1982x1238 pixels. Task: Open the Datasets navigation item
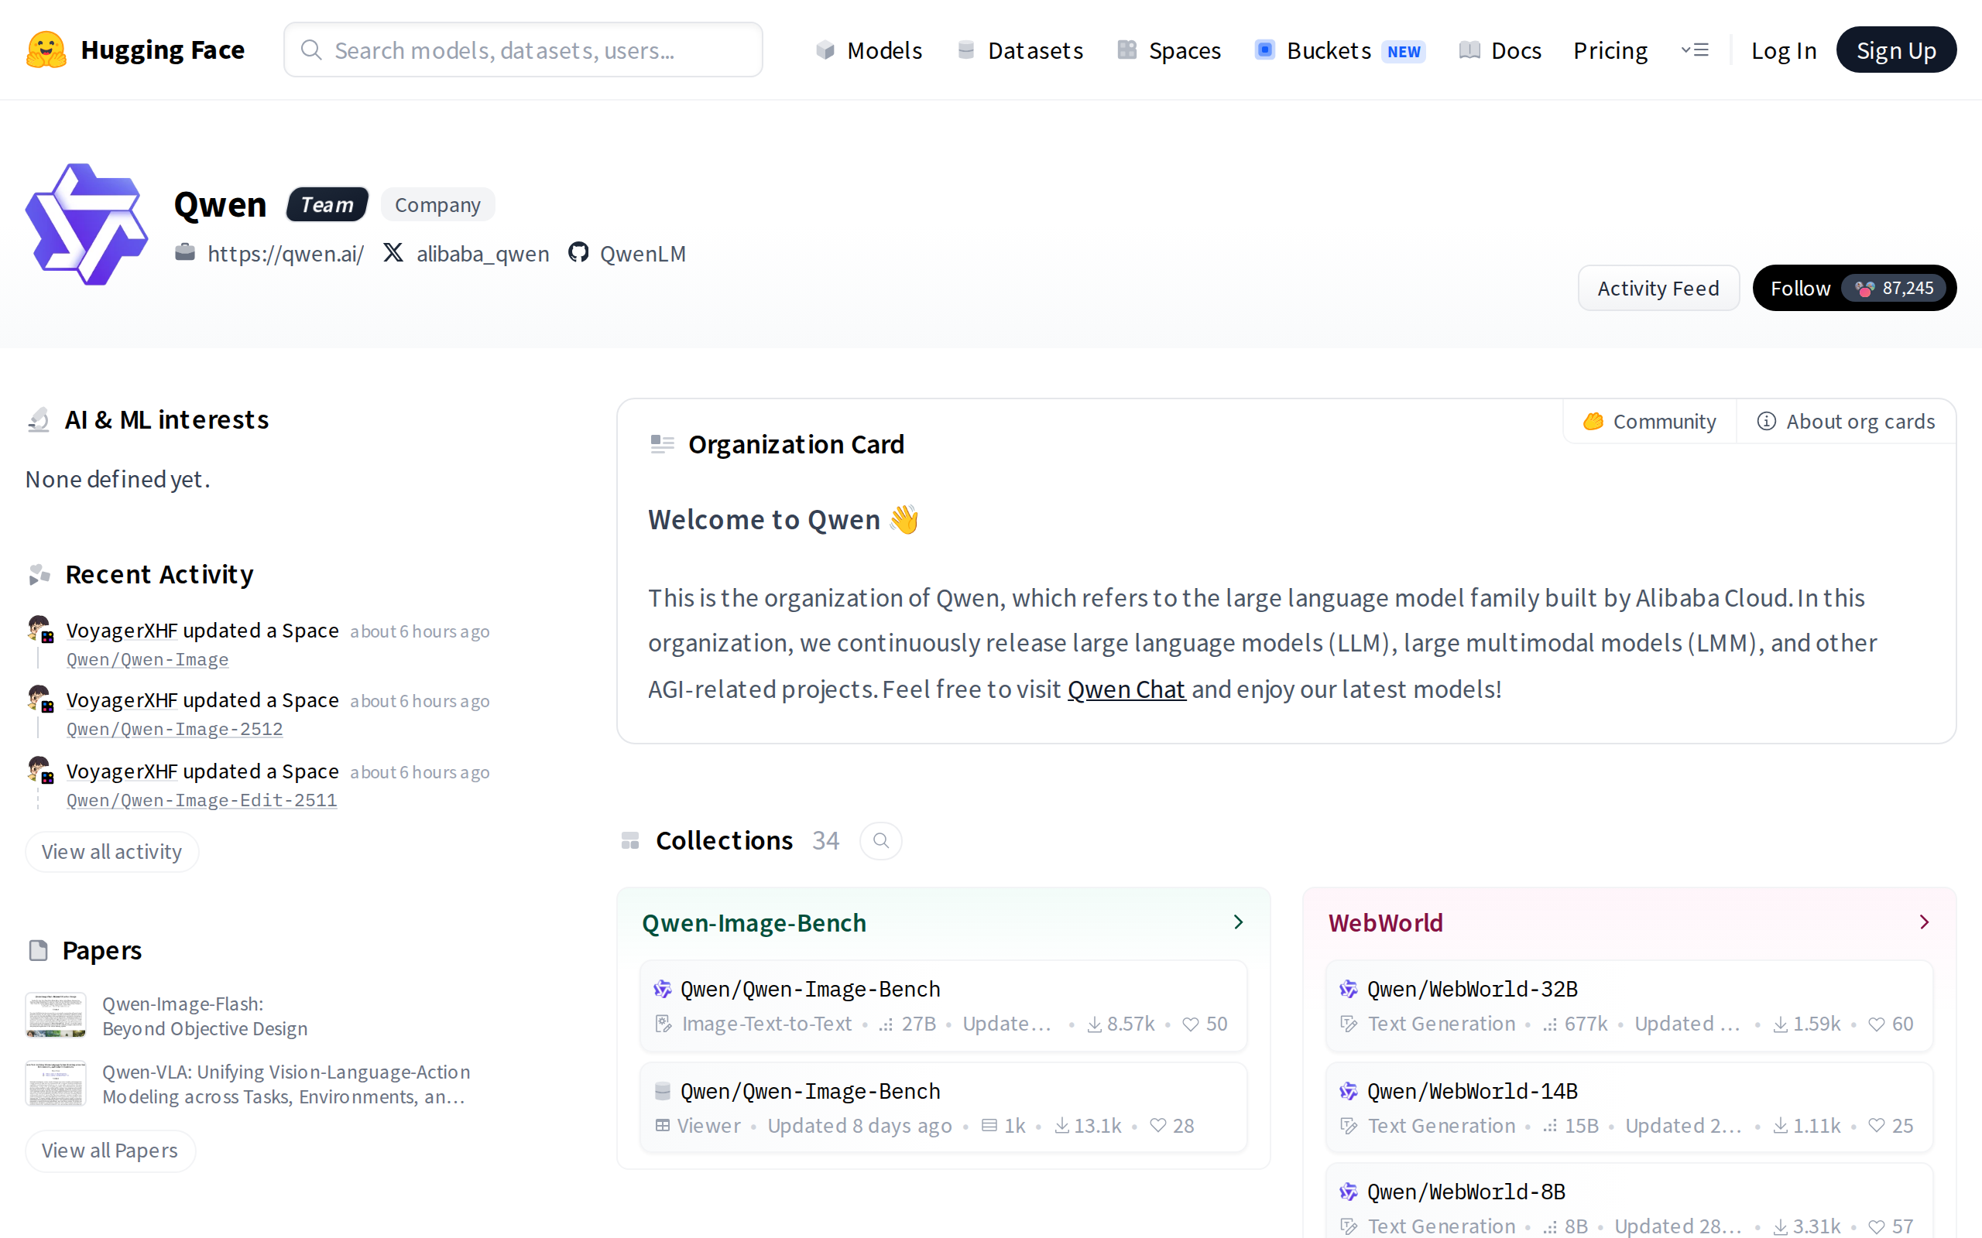tap(1020, 51)
